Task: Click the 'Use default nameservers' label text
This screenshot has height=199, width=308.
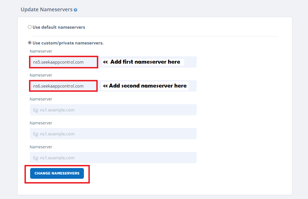Action: point(59,27)
